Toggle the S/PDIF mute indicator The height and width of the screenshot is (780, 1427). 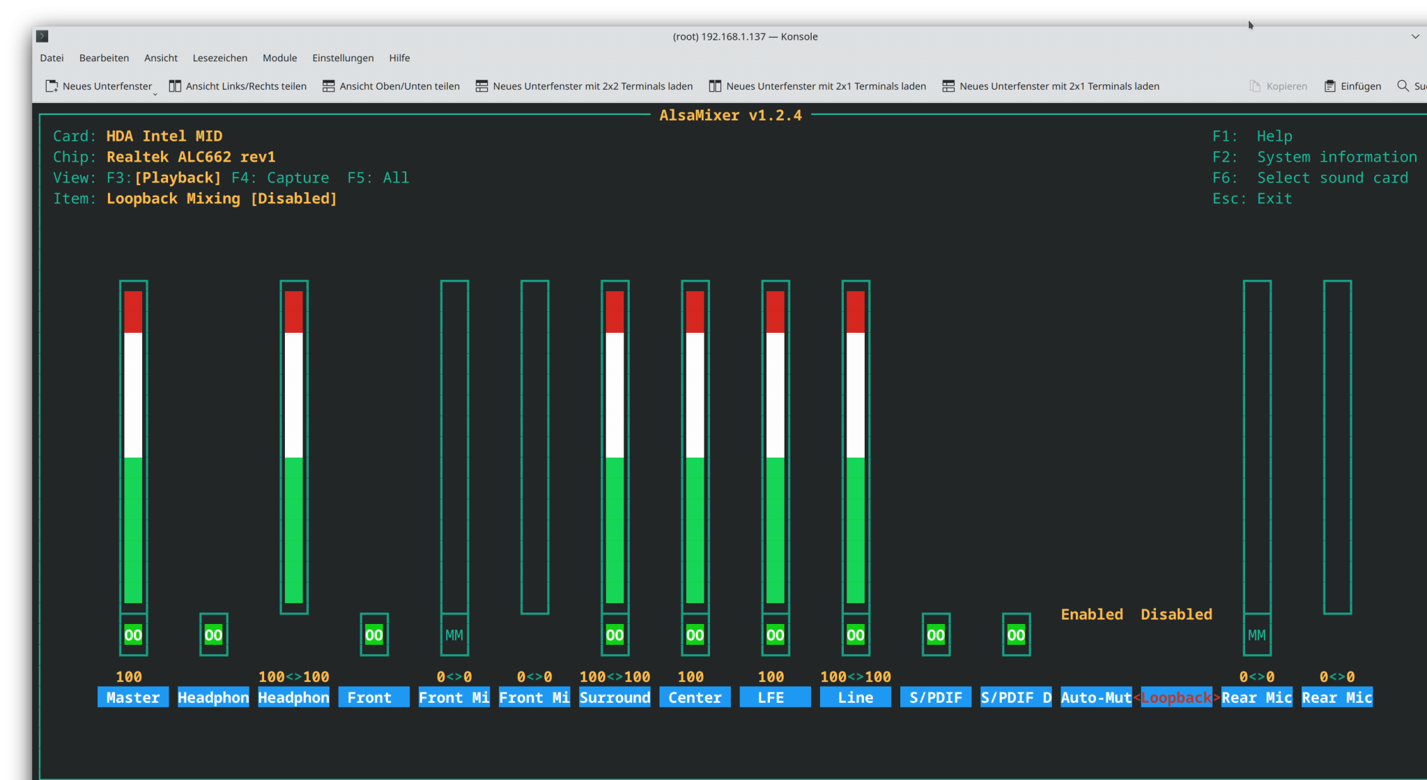pyautogui.click(x=936, y=635)
